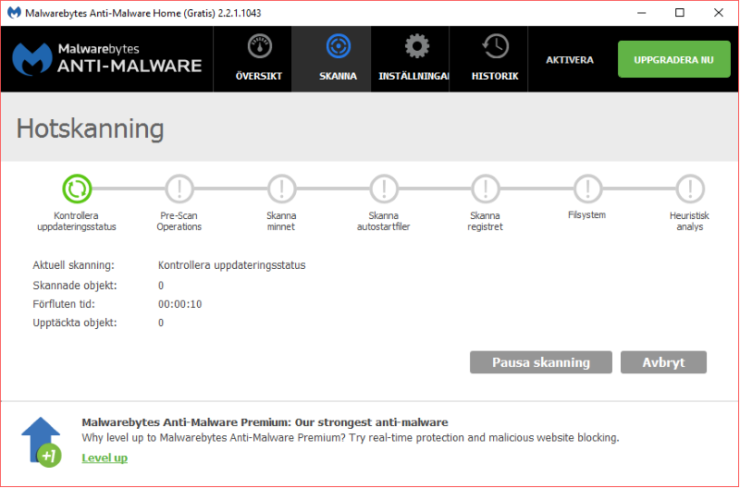Maximize the Malwarebytes window
The width and height of the screenshot is (740, 488).
pyautogui.click(x=680, y=13)
